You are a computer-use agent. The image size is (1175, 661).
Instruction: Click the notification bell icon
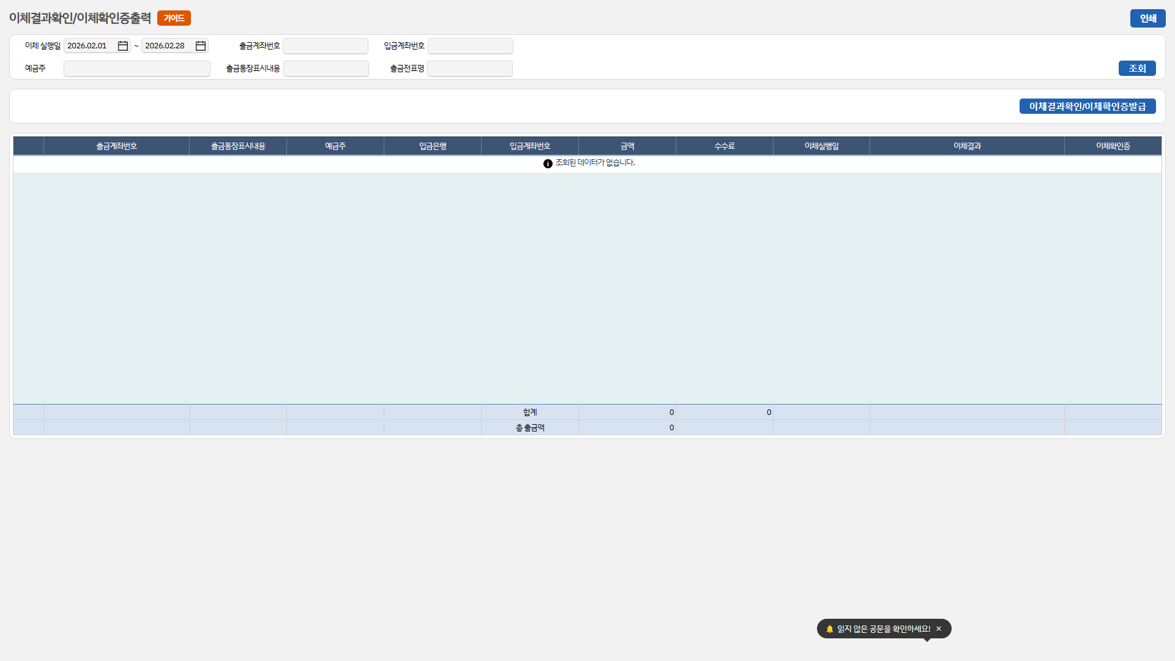830,629
